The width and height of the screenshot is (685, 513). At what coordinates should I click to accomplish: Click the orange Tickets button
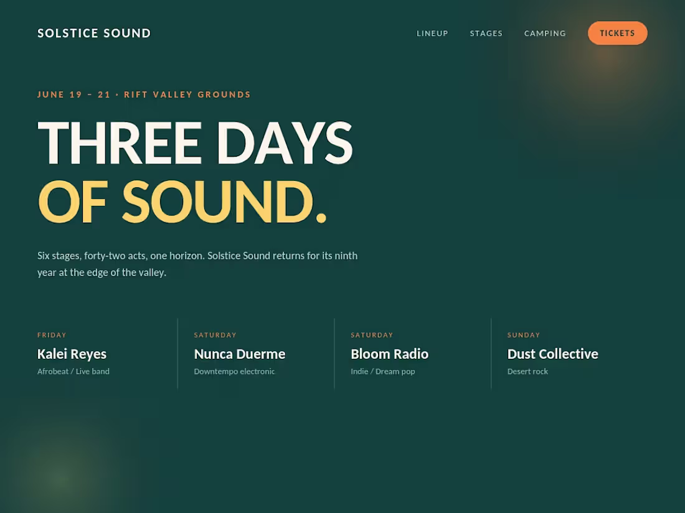point(617,33)
